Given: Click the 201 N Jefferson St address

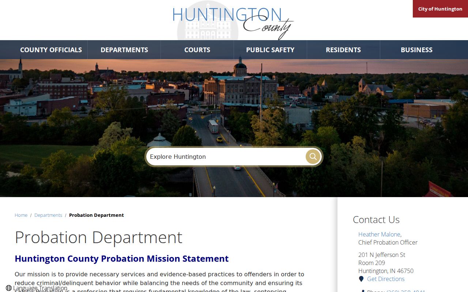Looking at the screenshot, I should click(382, 255).
